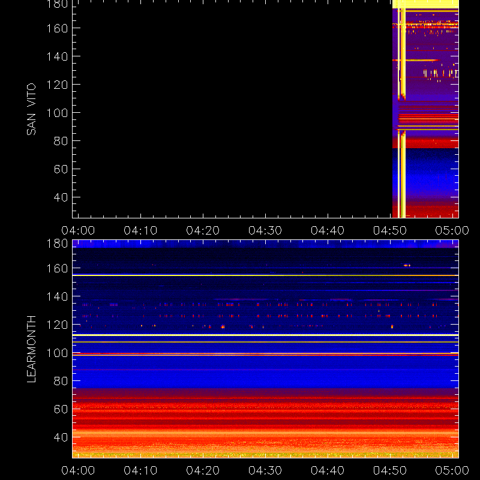480x480 pixels.
Task: Select the 160 frequency tick in SAN VITO panel
Action: (57, 28)
